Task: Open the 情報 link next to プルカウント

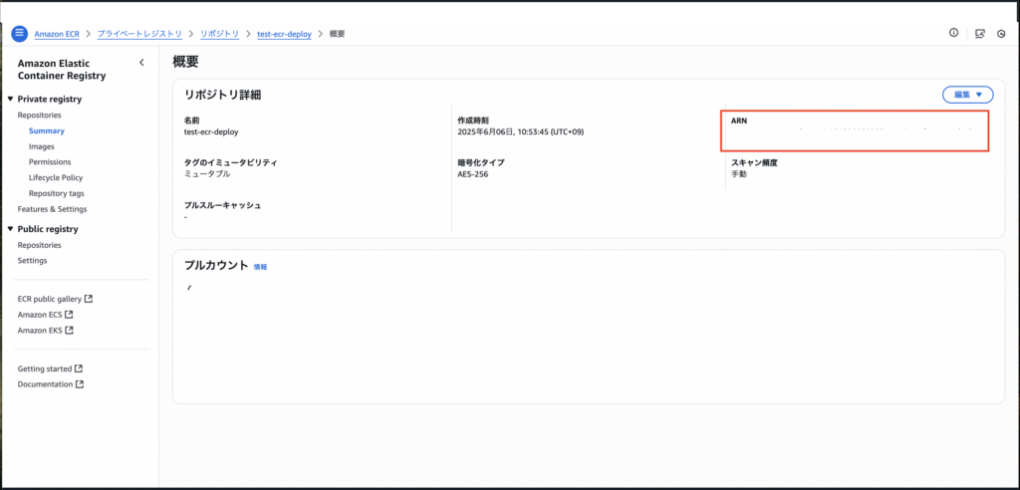Action: click(x=260, y=267)
